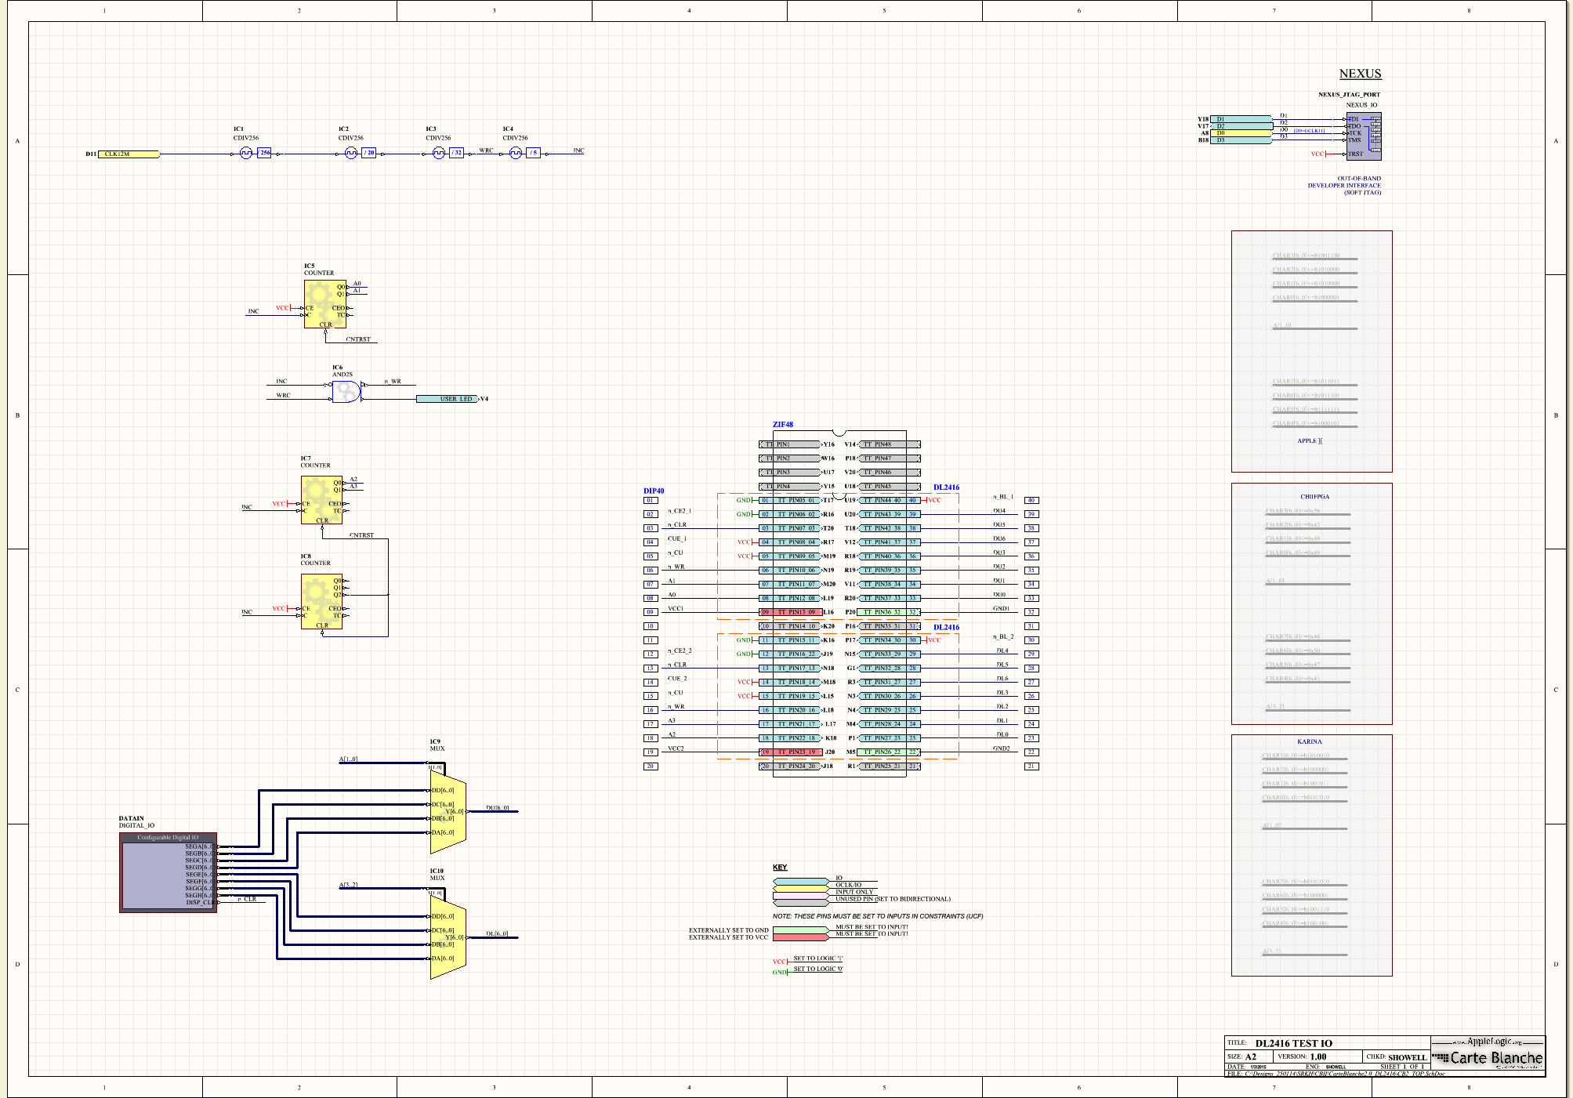This screenshot has width=1573, height=1098.
Task: Click the D1 port at pin Y18
Action: pyautogui.click(x=1241, y=119)
